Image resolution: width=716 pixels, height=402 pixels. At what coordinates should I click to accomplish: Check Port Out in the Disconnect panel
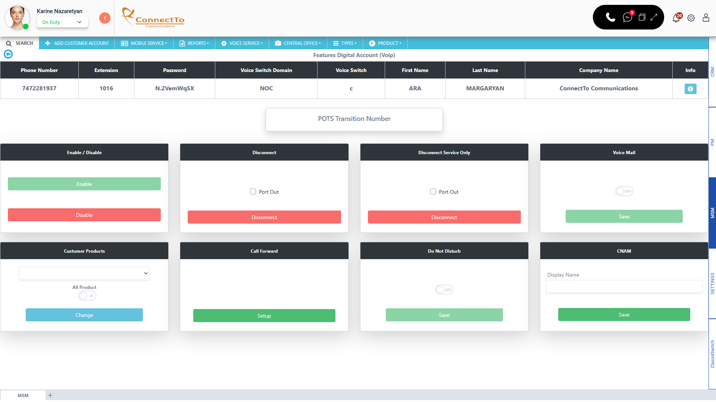pos(253,191)
